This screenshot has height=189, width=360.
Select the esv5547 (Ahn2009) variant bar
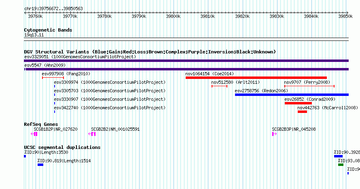click(186, 69)
